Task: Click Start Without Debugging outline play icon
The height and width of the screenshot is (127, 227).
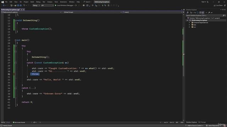Action: click(76, 6)
